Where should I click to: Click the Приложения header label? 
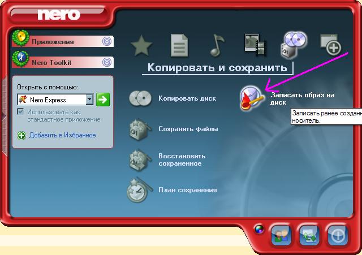pos(53,42)
